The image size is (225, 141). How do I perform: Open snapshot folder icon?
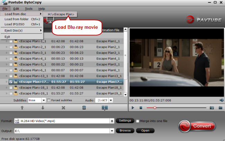[220, 107]
